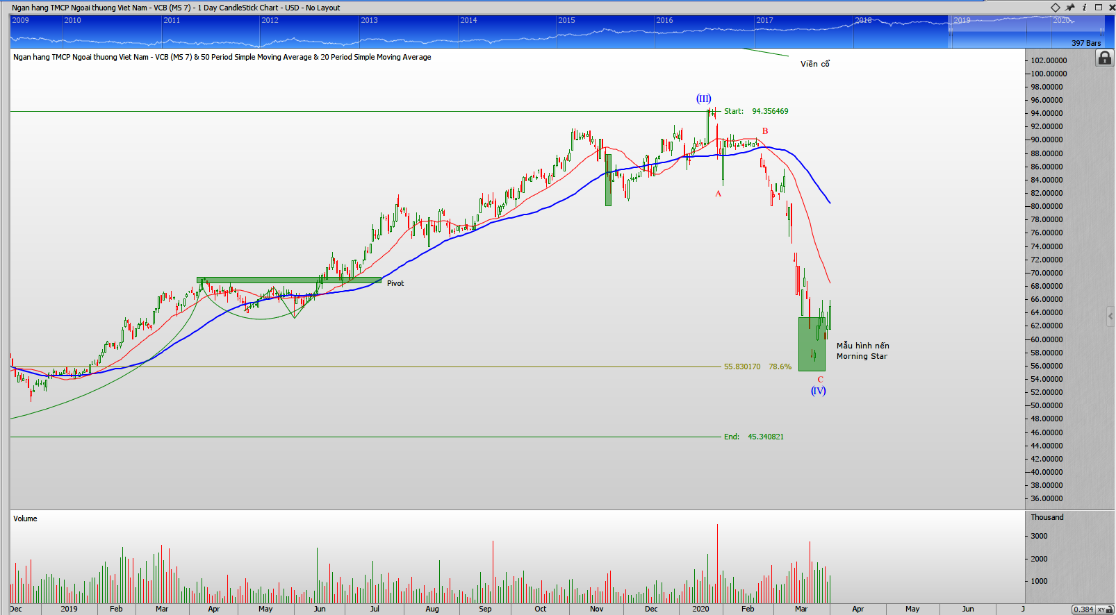
Task: Click the Volume panel label
Action: point(25,519)
